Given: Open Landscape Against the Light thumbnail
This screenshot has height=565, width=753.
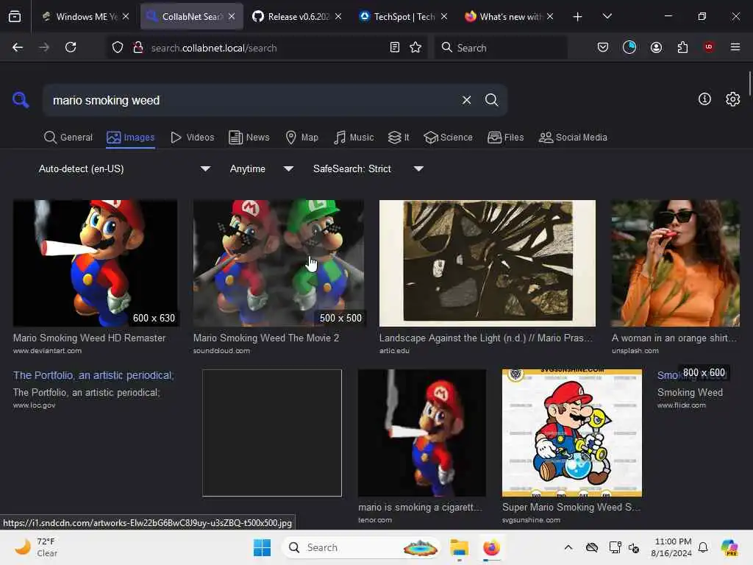Looking at the screenshot, I should tap(487, 263).
